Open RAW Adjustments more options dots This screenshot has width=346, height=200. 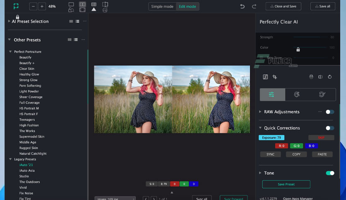coord(320,112)
